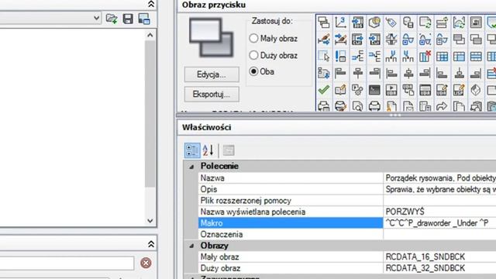This screenshot has width=496, height=279.
Task: Click the scrollbar down arrow in tree pane
Action: point(150,221)
